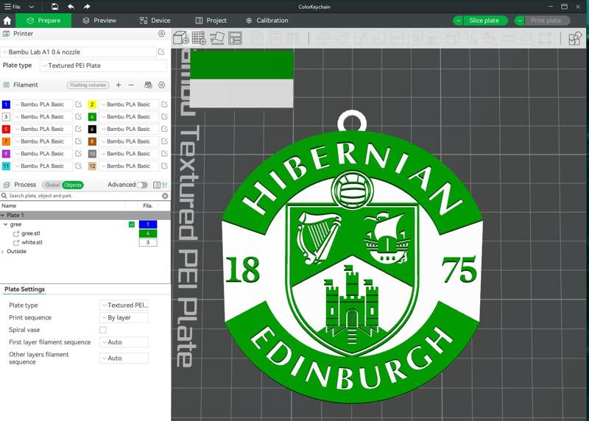The height and width of the screenshot is (421, 589).
Task: Add a filament with the plus icon
Action: tap(119, 85)
